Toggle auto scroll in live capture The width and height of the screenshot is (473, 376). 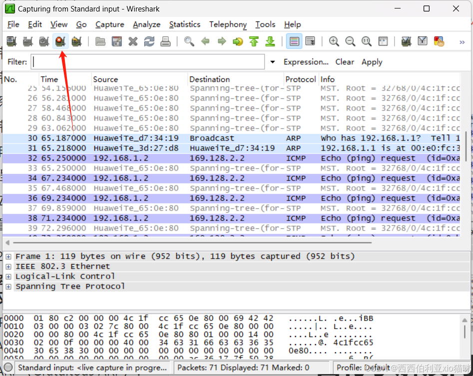tap(310, 41)
